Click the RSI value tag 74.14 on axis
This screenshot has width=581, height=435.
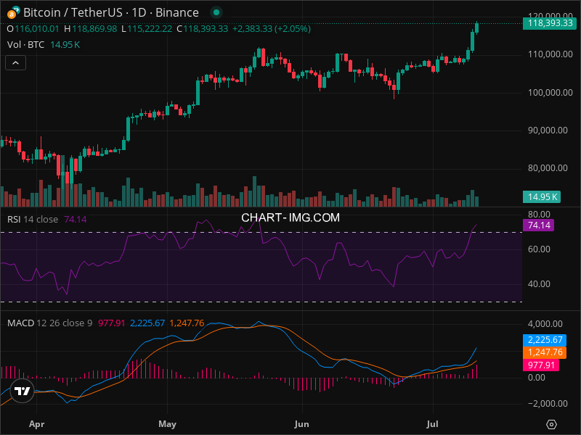538,225
